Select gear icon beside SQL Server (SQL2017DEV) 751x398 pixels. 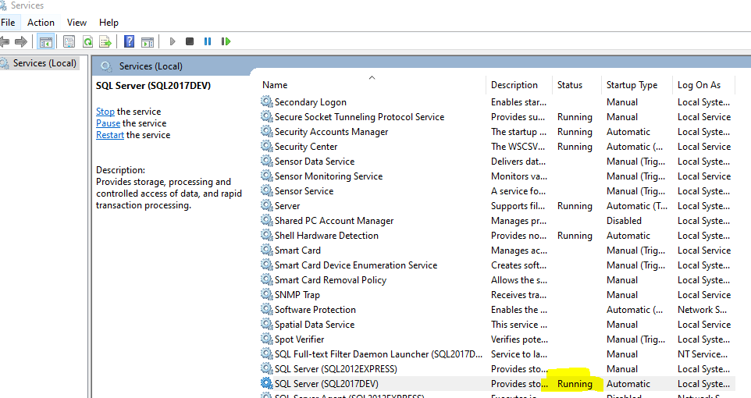(267, 384)
